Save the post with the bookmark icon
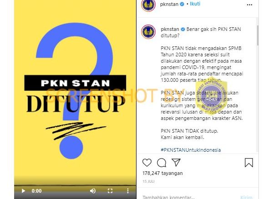The height and width of the screenshot is (199, 273). pyautogui.click(x=249, y=163)
